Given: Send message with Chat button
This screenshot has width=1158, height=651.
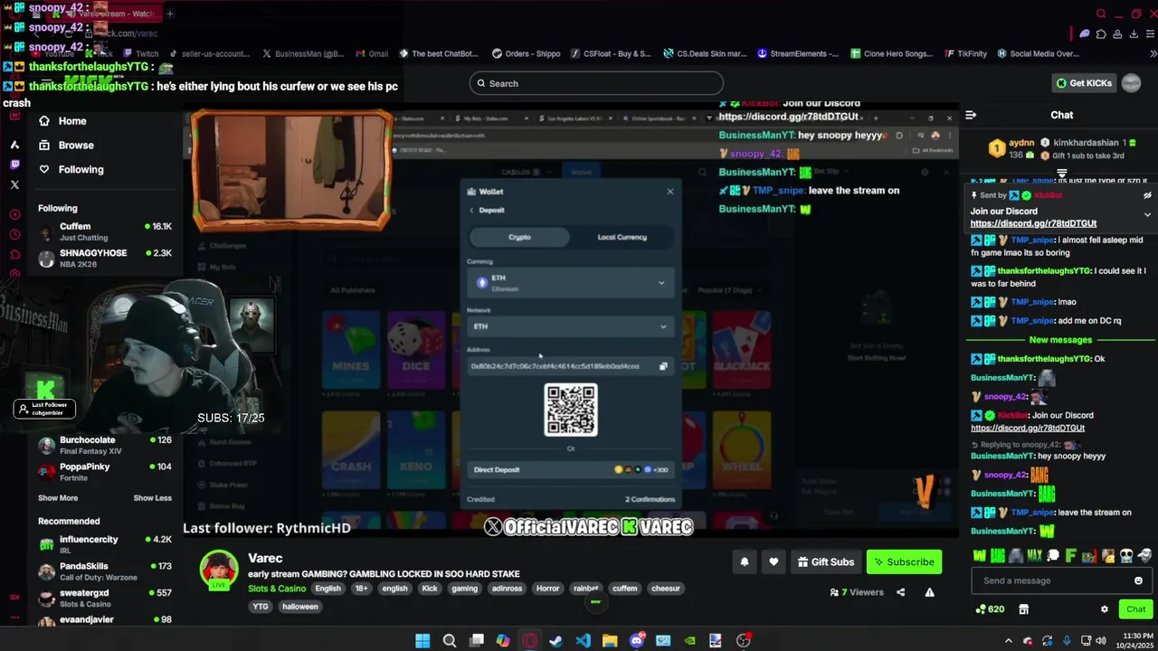Looking at the screenshot, I should tap(1135, 609).
